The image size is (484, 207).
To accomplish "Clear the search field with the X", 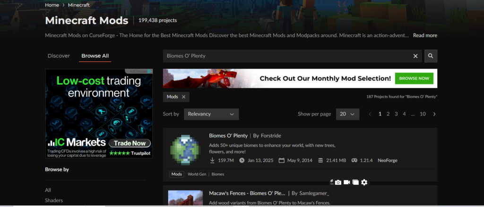I will point(415,56).
